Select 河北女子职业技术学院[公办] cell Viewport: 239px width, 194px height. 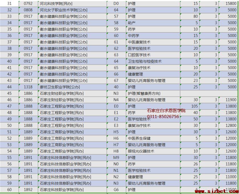tap(72, 10)
